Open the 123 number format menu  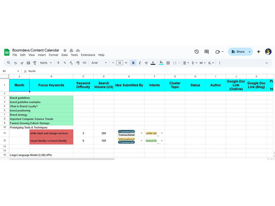[84, 63]
